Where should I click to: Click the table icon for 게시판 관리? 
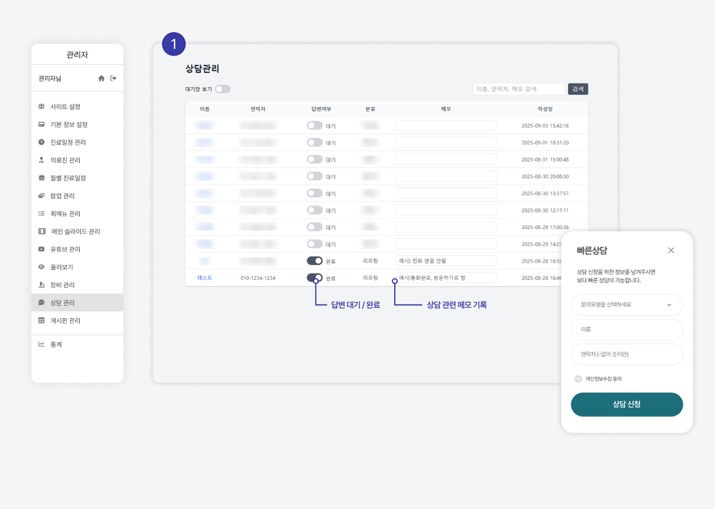pos(41,321)
